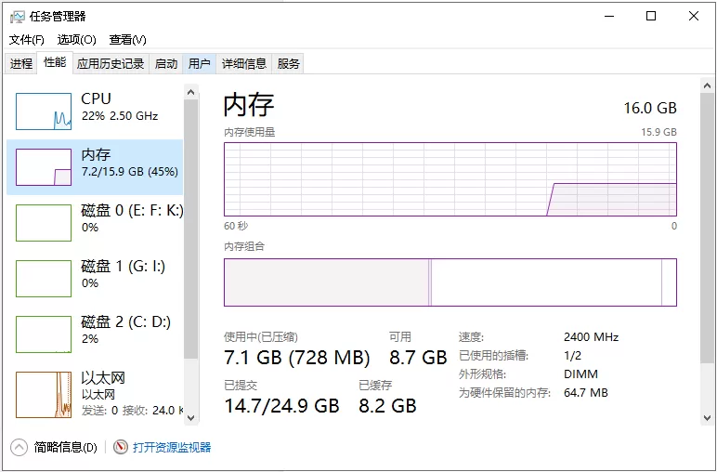Click the 打开资源监视器 link

(172, 447)
